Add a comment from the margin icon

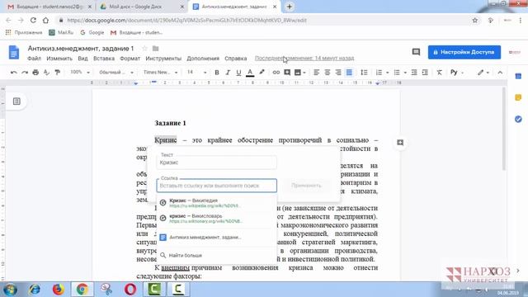point(400,143)
